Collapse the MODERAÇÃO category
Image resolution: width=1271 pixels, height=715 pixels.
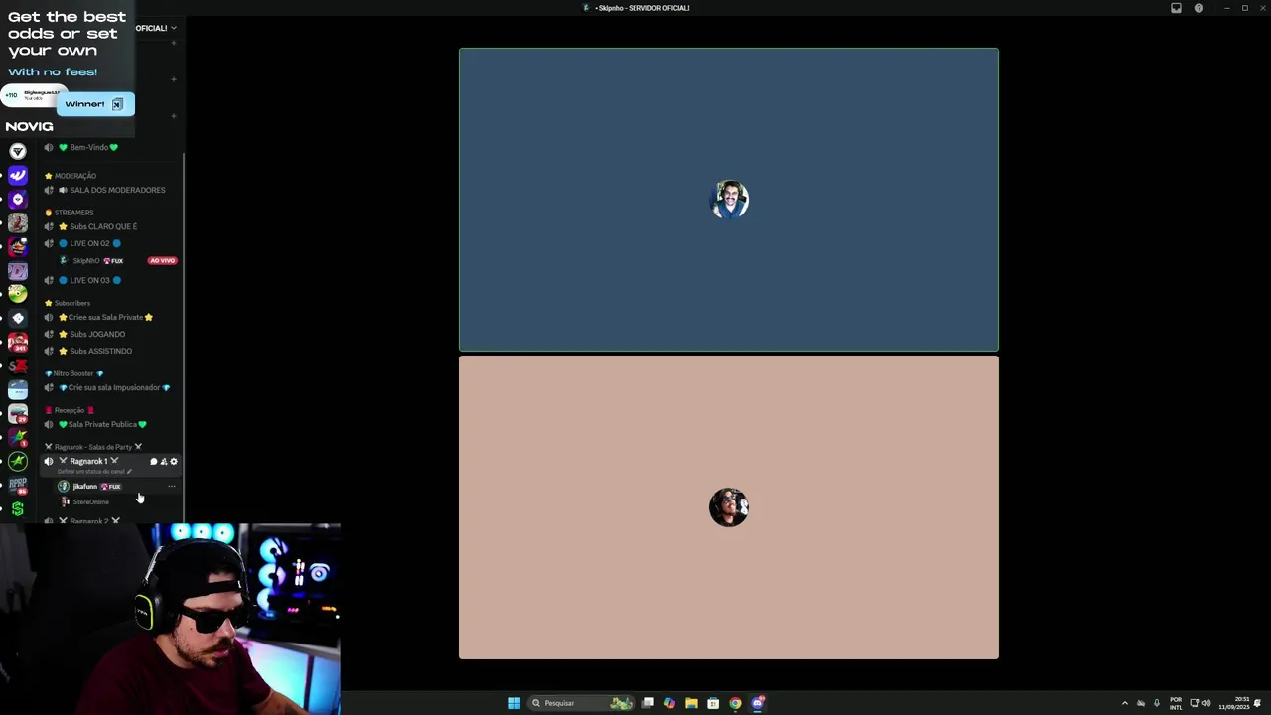71,176
